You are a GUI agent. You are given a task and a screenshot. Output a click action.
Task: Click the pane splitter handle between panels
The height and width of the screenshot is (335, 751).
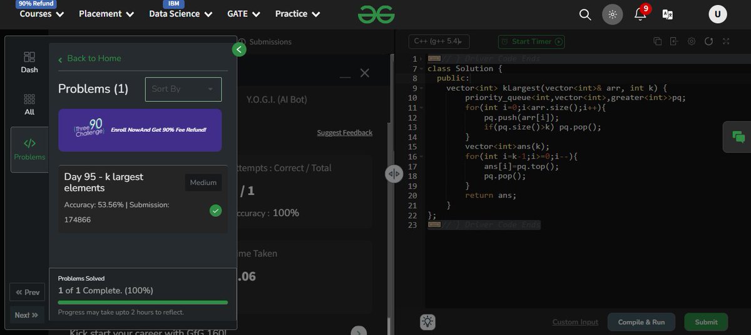394,174
